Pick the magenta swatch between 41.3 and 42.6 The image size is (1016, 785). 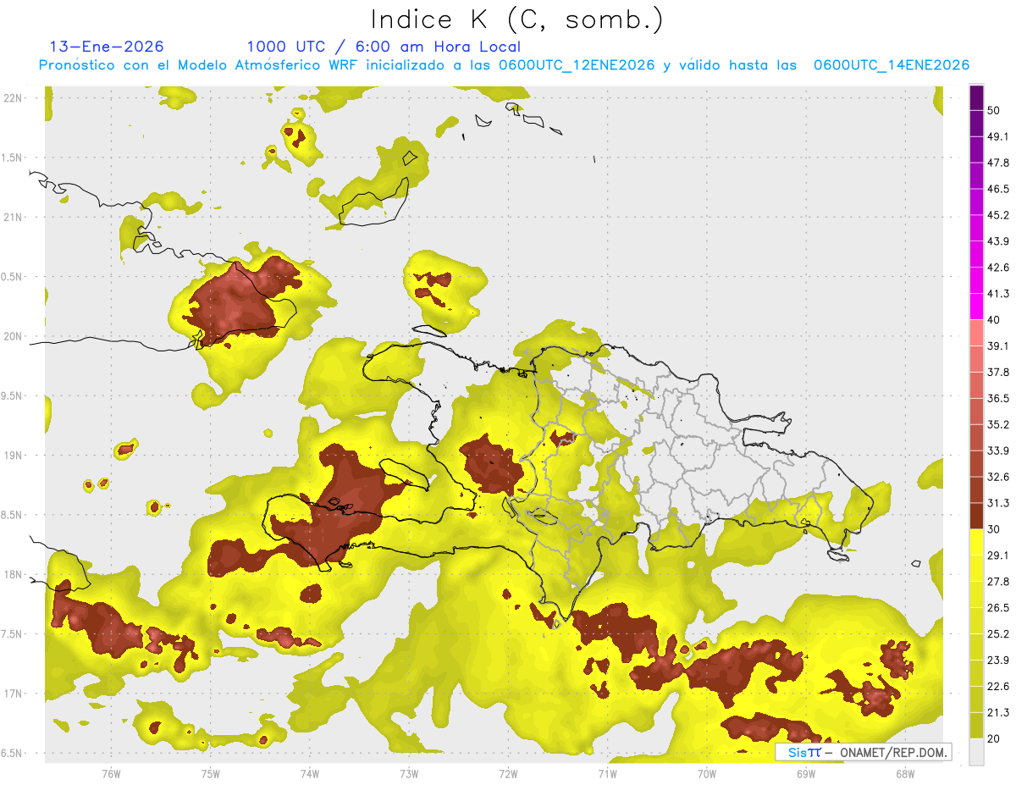click(976, 280)
